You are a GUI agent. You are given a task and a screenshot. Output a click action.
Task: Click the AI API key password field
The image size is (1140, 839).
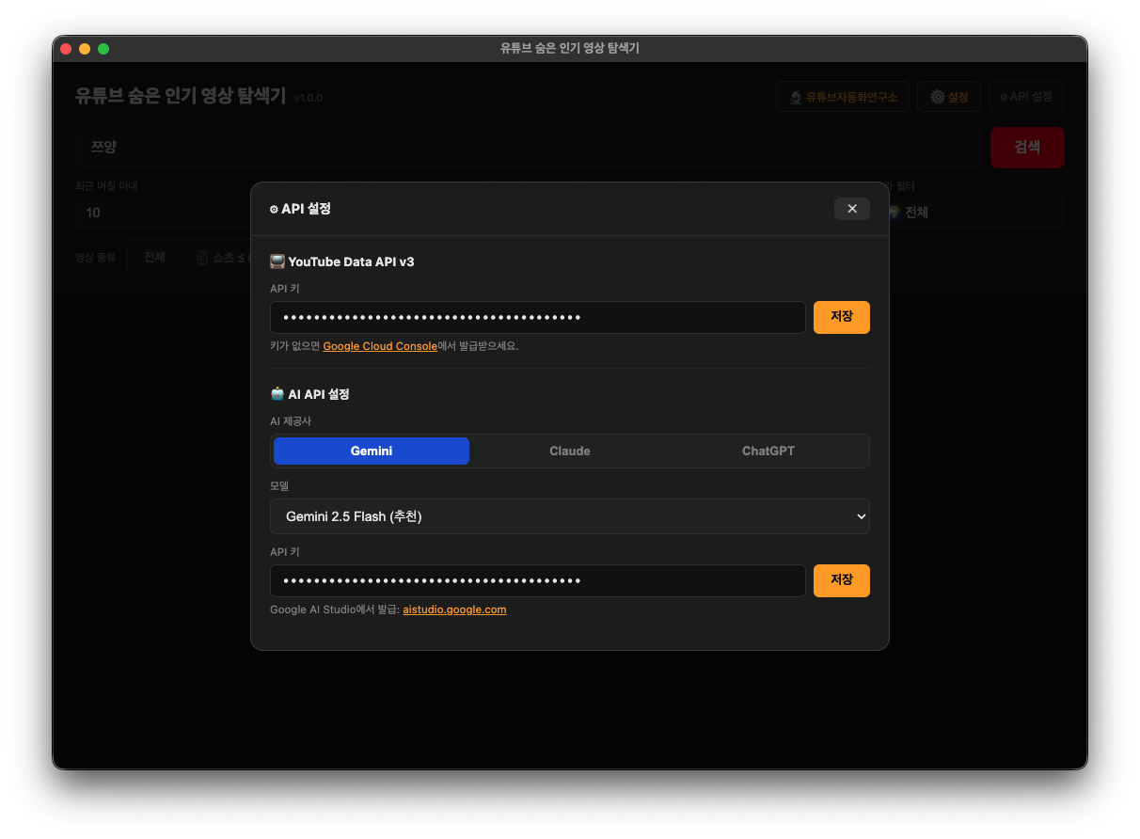coord(537,580)
